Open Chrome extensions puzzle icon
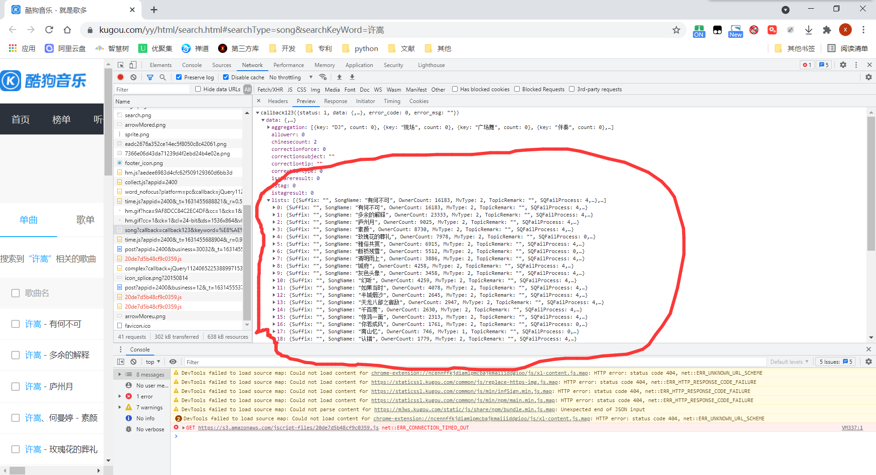The height and width of the screenshot is (475, 876). (827, 30)
